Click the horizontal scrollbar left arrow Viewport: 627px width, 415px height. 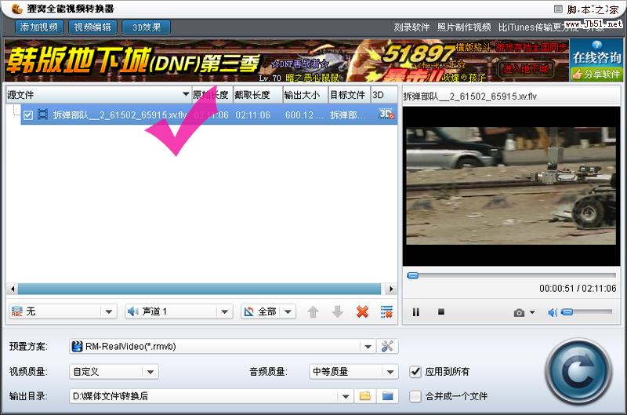point(13,289)
